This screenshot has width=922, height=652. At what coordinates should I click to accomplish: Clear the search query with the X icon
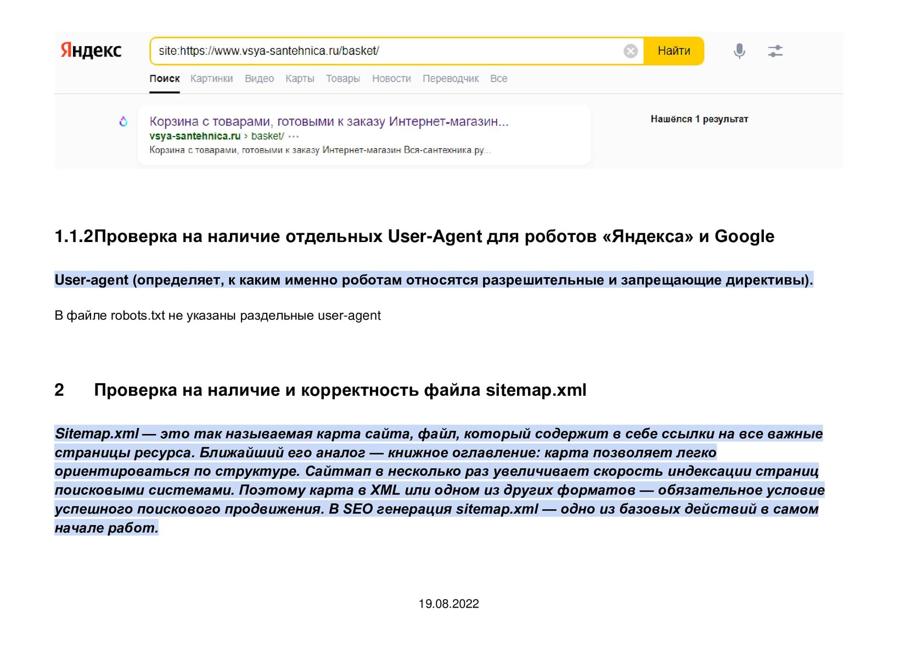pos(631,51)
